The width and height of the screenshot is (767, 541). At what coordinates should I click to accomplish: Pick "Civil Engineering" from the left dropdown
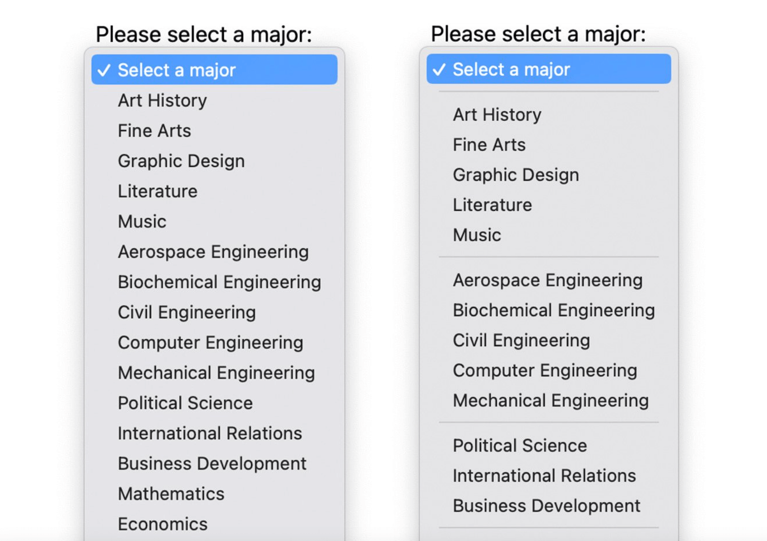pos(186,312)
